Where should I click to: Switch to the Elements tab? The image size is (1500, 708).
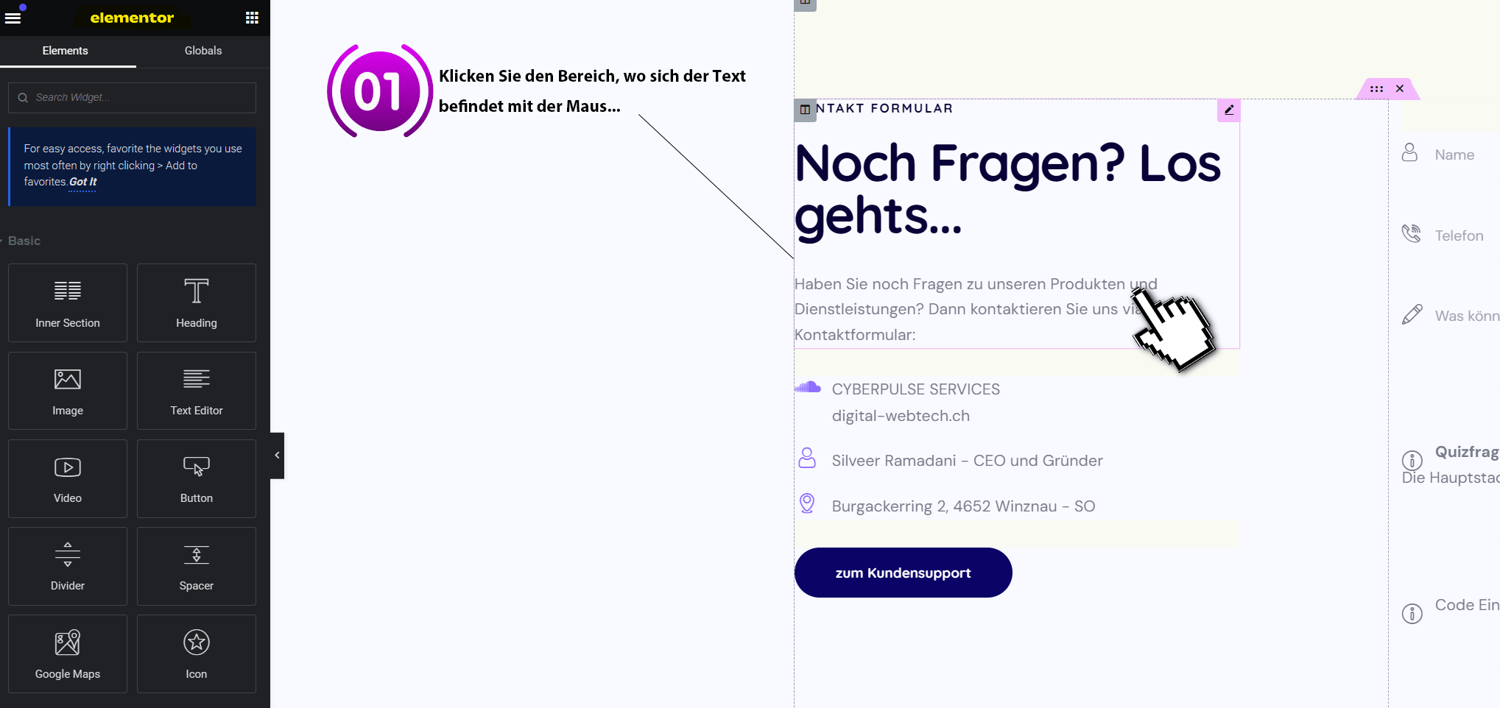coord(65,51)
